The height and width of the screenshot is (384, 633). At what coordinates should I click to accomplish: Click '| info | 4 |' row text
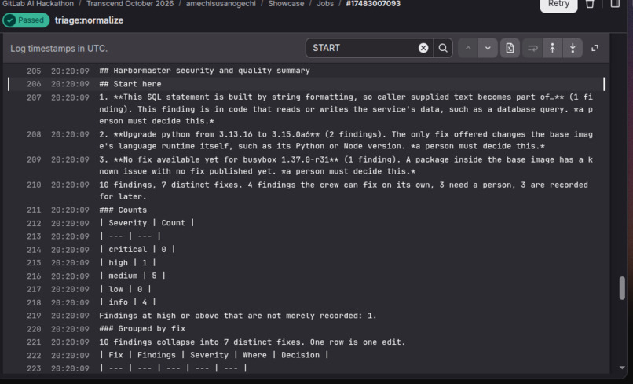coord(127,302)
